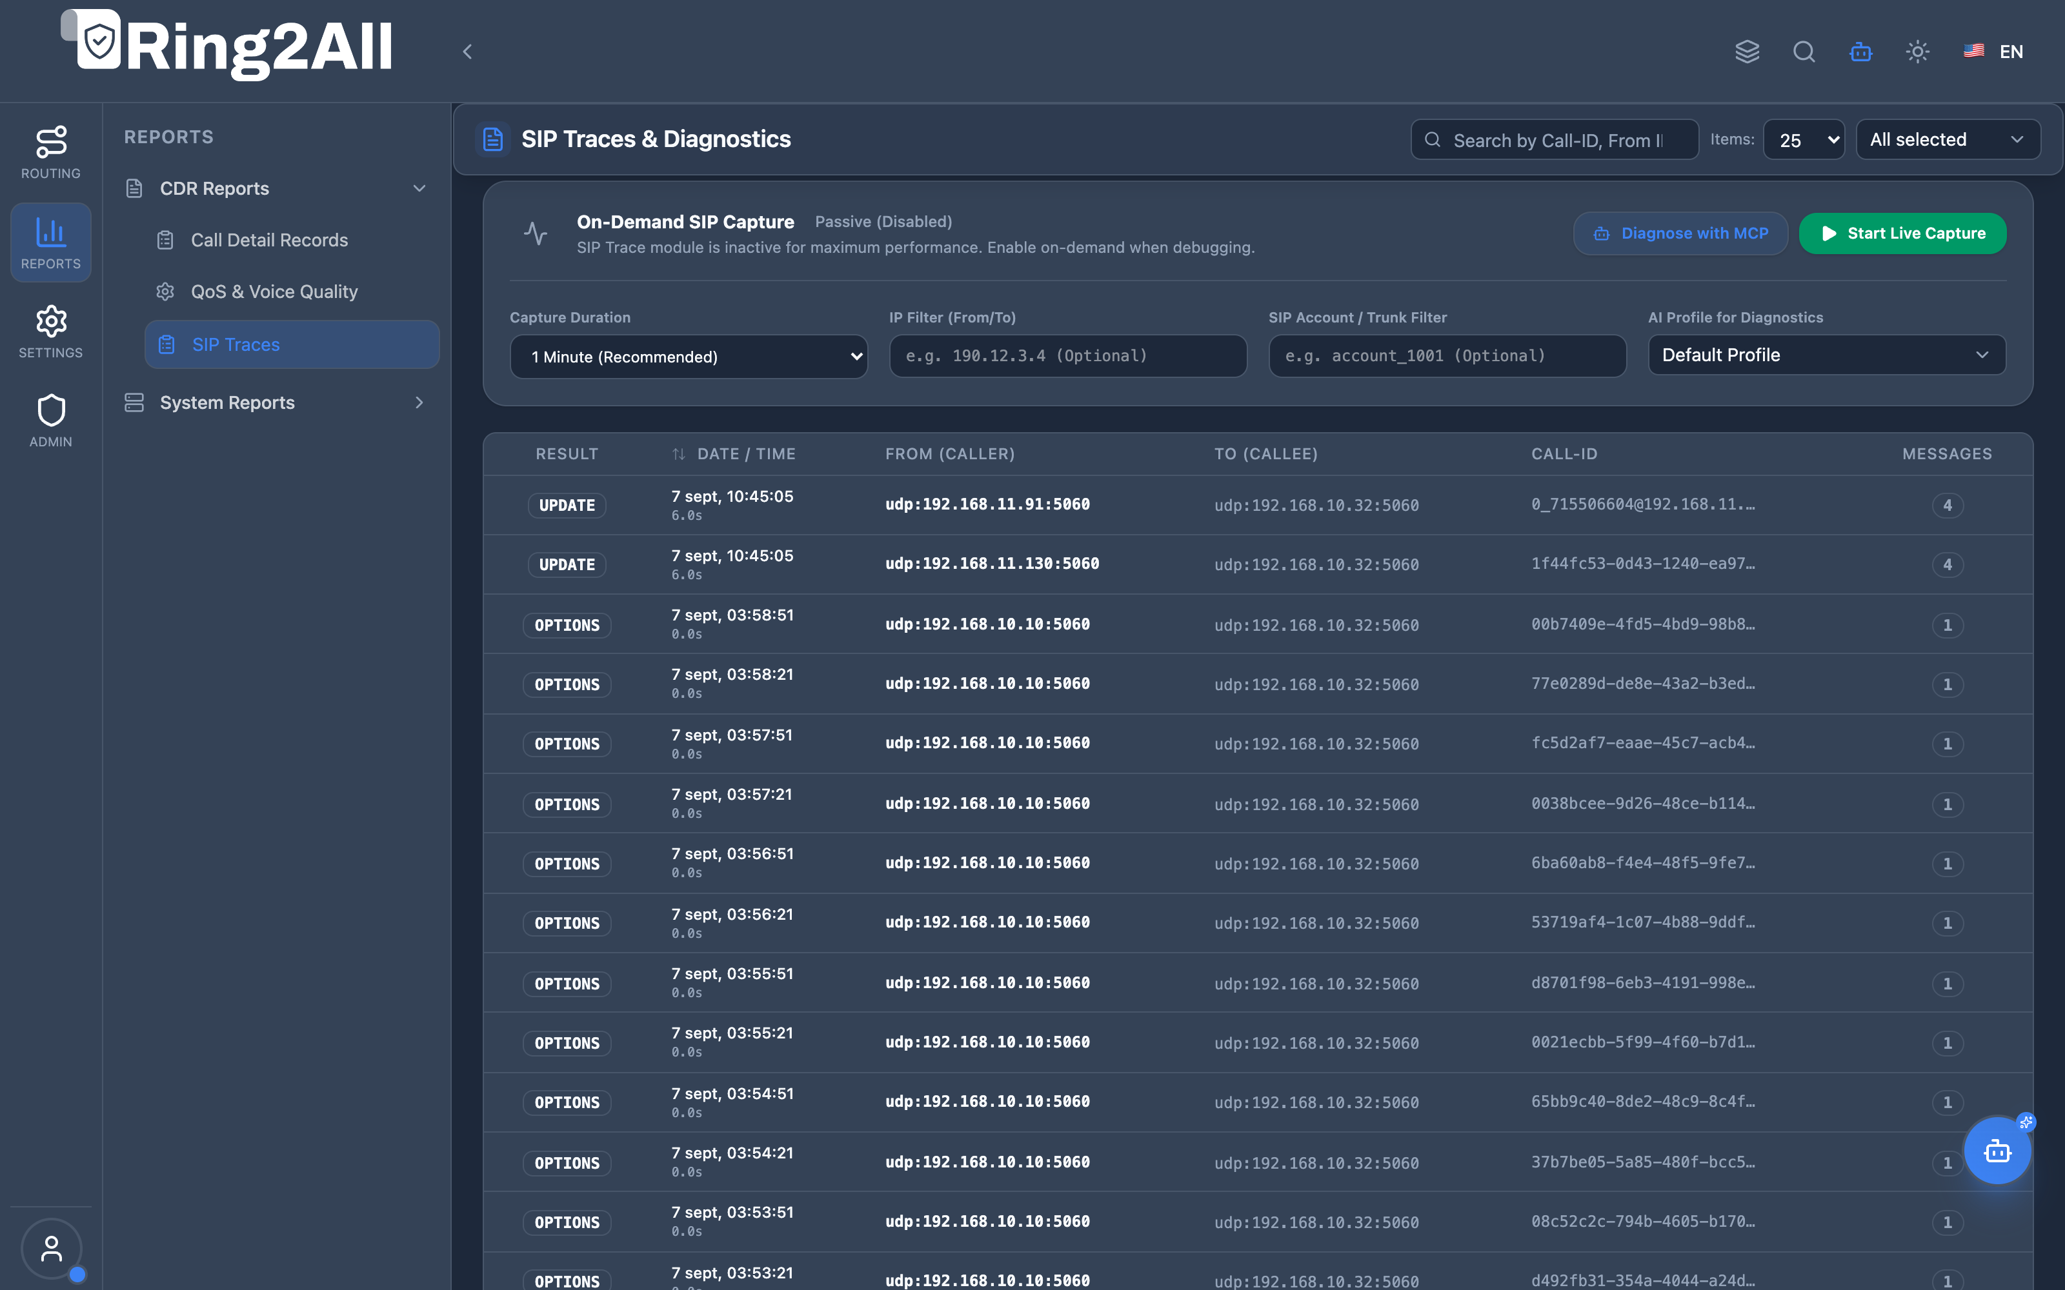This screenshot has height=1290, width=2065.
Task: Open floating AI chatbot button
Action: [x=1998, y=1151]
